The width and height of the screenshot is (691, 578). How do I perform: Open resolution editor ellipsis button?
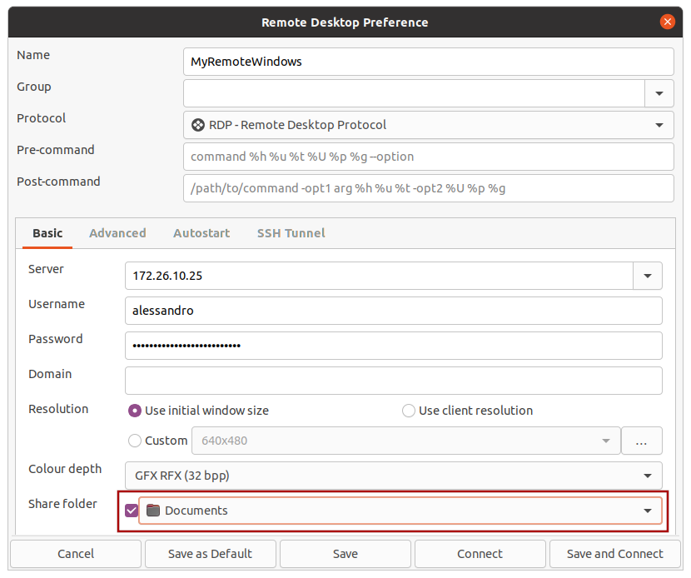pos(641,441)
